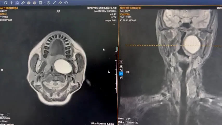Expand Gray color dropdown in axial view

tap(5, 115)
